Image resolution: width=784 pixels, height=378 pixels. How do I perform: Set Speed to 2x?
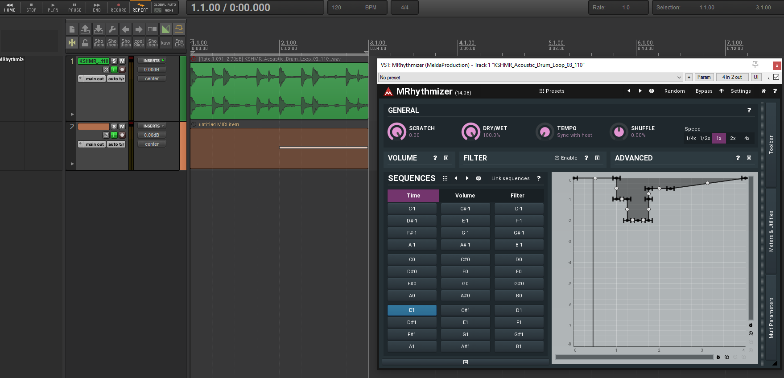(x=733, y=138)
